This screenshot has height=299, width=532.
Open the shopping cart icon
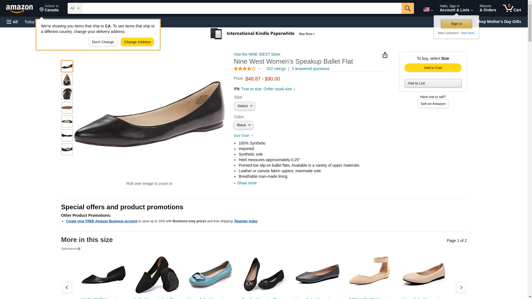pyautogui.click(x=512, y=8)
